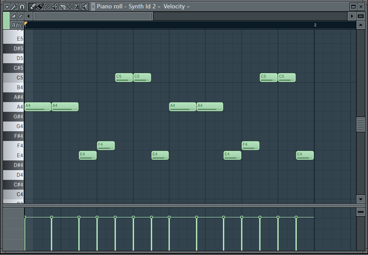368x255 pixels.
Task: Click the orange start marker in timeline
Action: 26,24
